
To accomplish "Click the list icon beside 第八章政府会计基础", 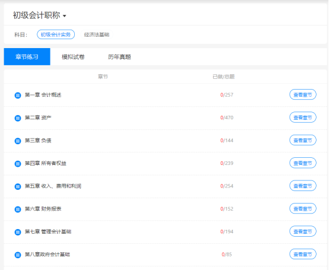I will tap(18, 255).
